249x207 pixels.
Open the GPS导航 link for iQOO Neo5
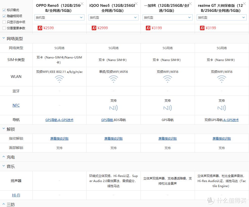(x=107, y=120)
